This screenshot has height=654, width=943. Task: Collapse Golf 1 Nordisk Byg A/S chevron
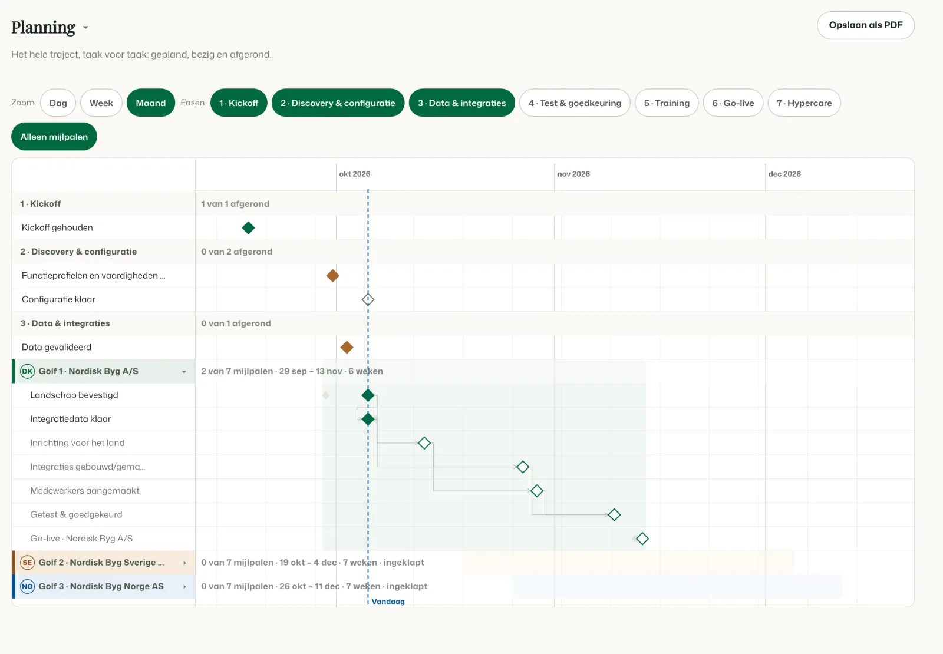pyautogui.click(x=184, y=372)
